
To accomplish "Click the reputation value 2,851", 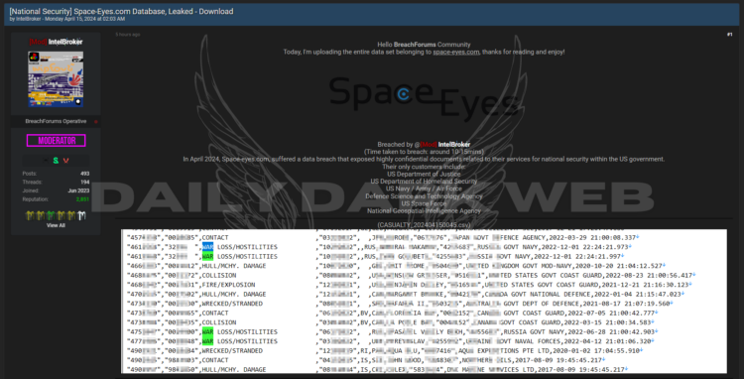I will pyautogui.click(x=82, y=199).
